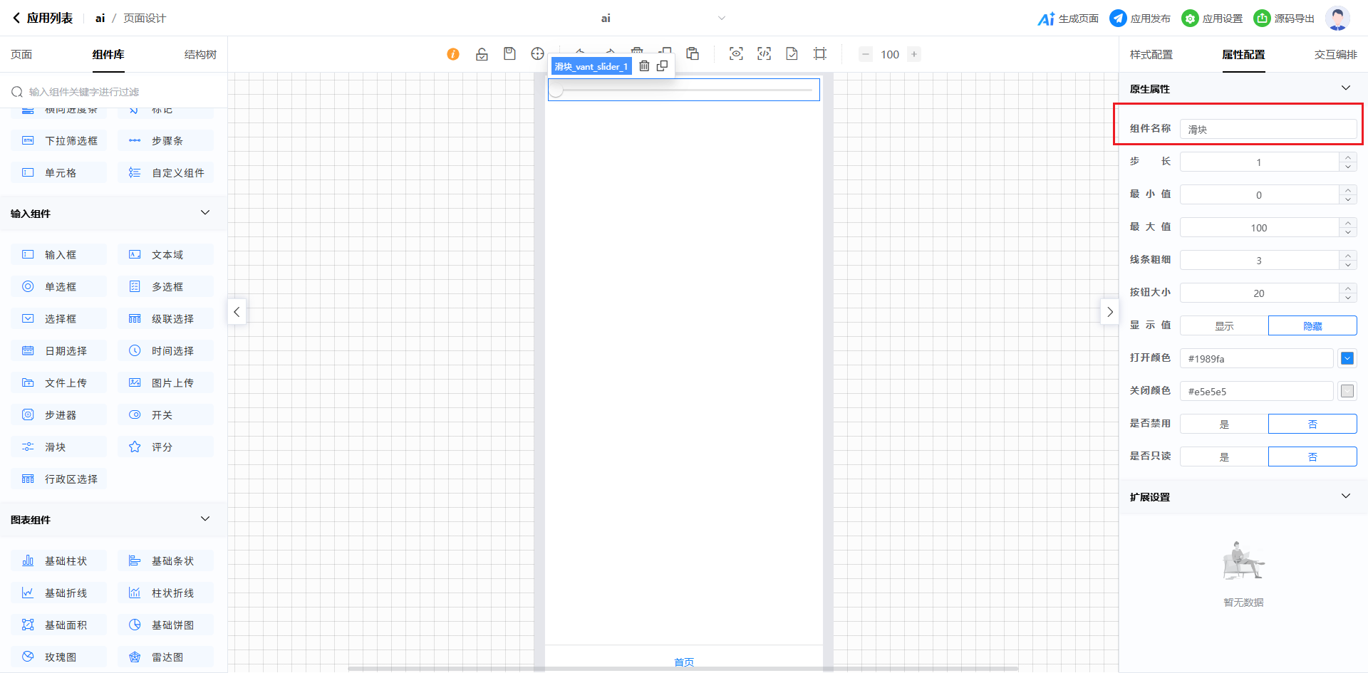Image resolution: width=1368 pixels, height=673 pixels.
Task: Click the 源码导出 button
Action: coord(1284,19)
